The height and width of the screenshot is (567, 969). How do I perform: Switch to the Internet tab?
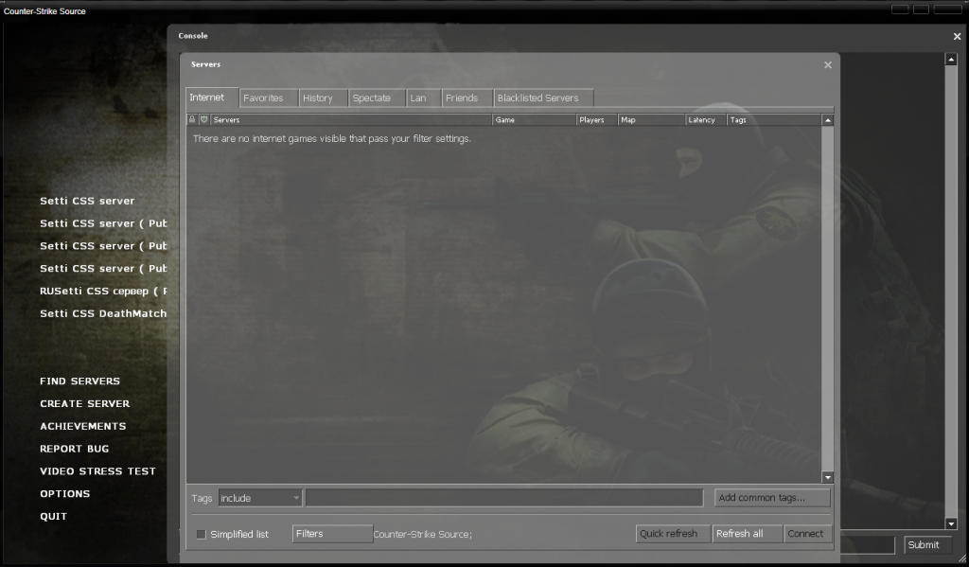pyautogui.click(x=212, y=97)
